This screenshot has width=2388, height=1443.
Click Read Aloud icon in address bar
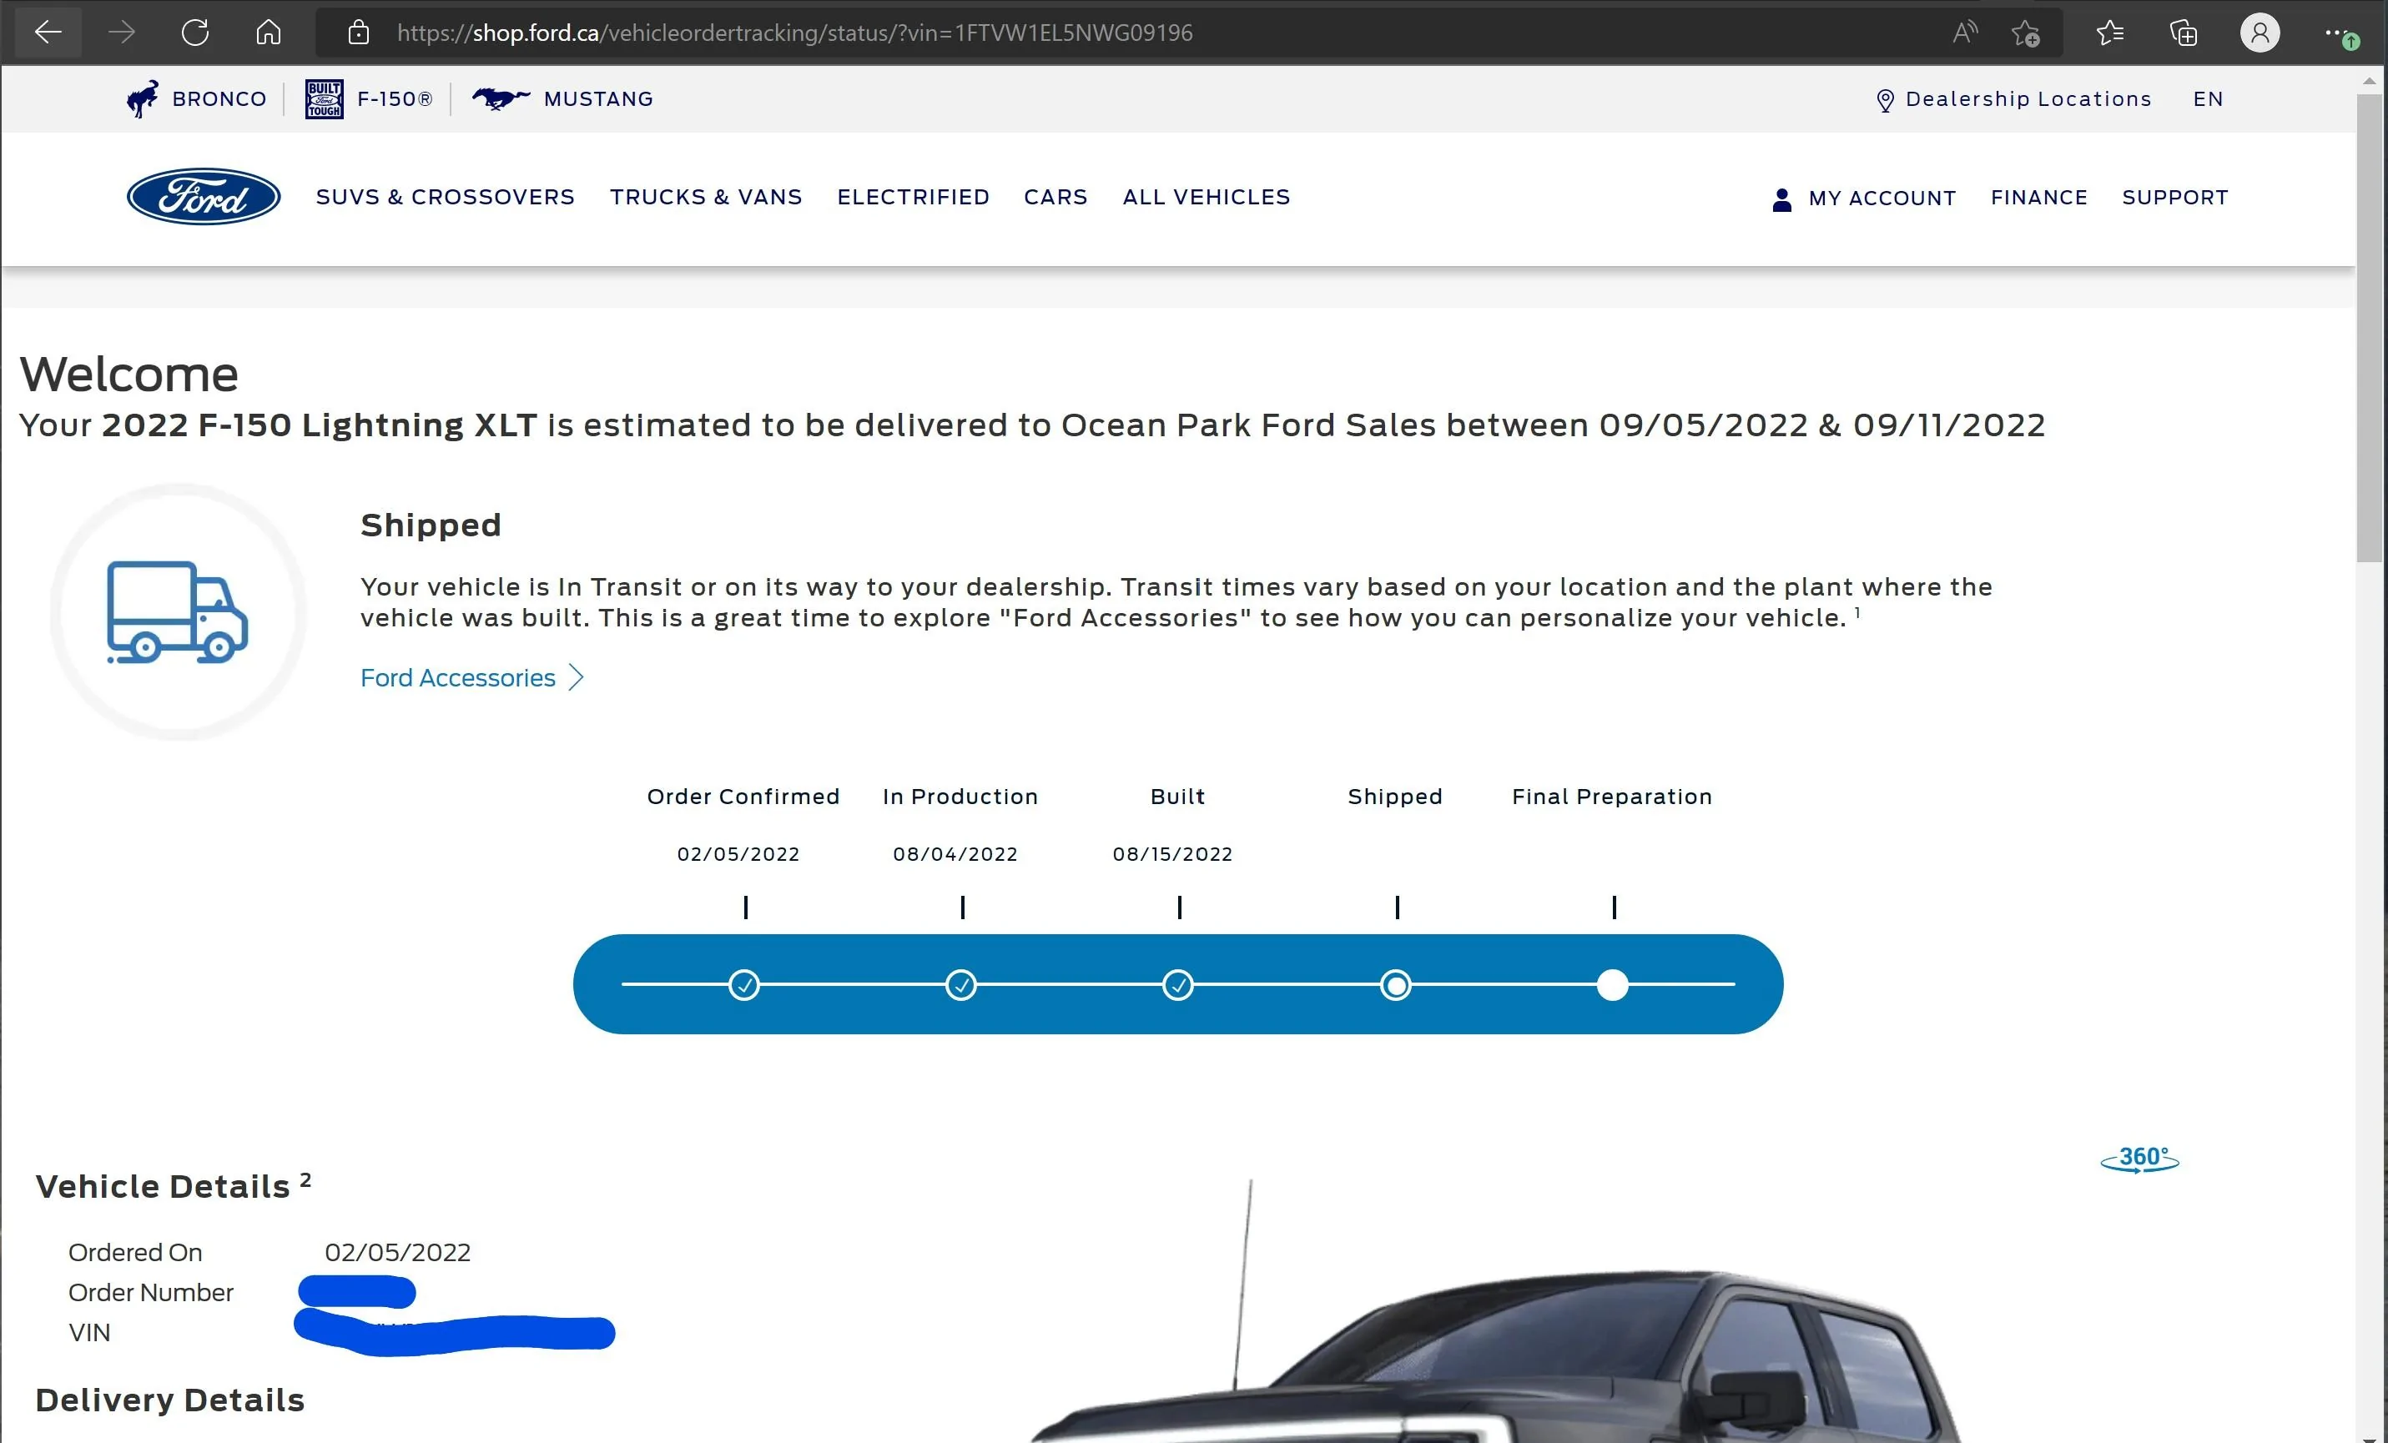tap(1964, 33)
